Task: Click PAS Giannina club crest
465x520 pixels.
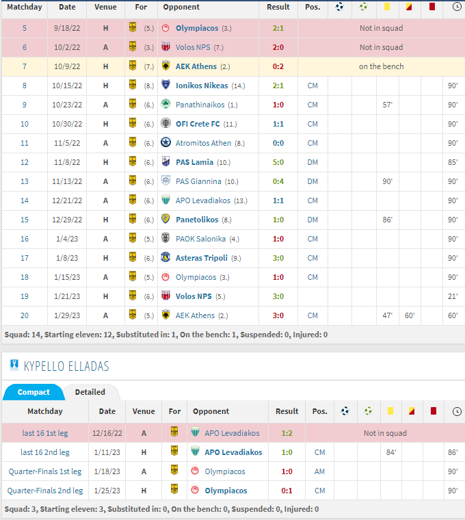Action: (165, 181)
